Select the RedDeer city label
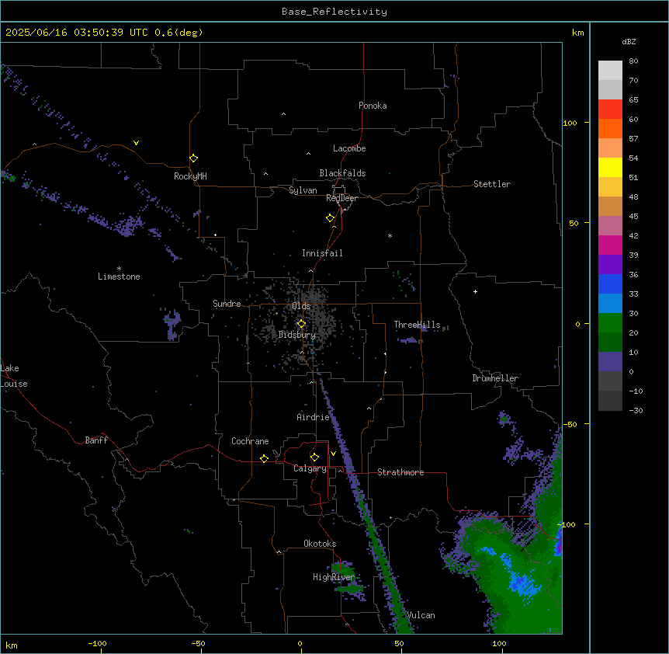Image resolution: width=669 pixels, height=654 pixels. tap(341, 198)
